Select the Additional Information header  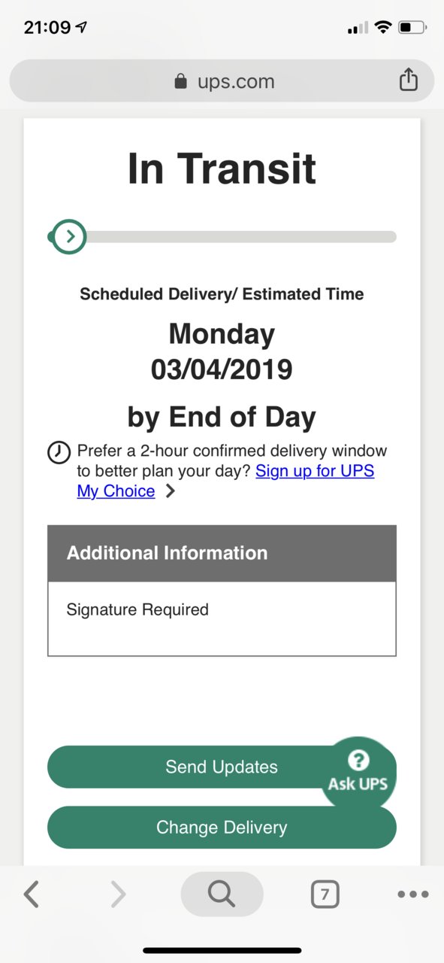click(222, 553)
